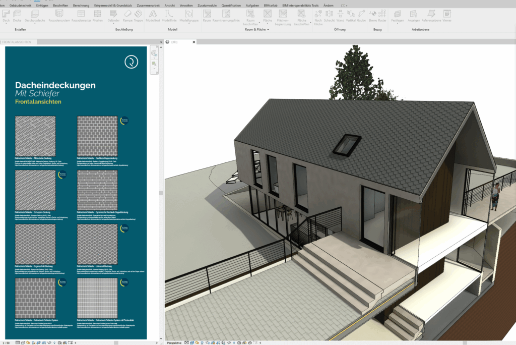Click the 1:50 view scale button
The width and height of the screenshot is (516, 345).
6,342
